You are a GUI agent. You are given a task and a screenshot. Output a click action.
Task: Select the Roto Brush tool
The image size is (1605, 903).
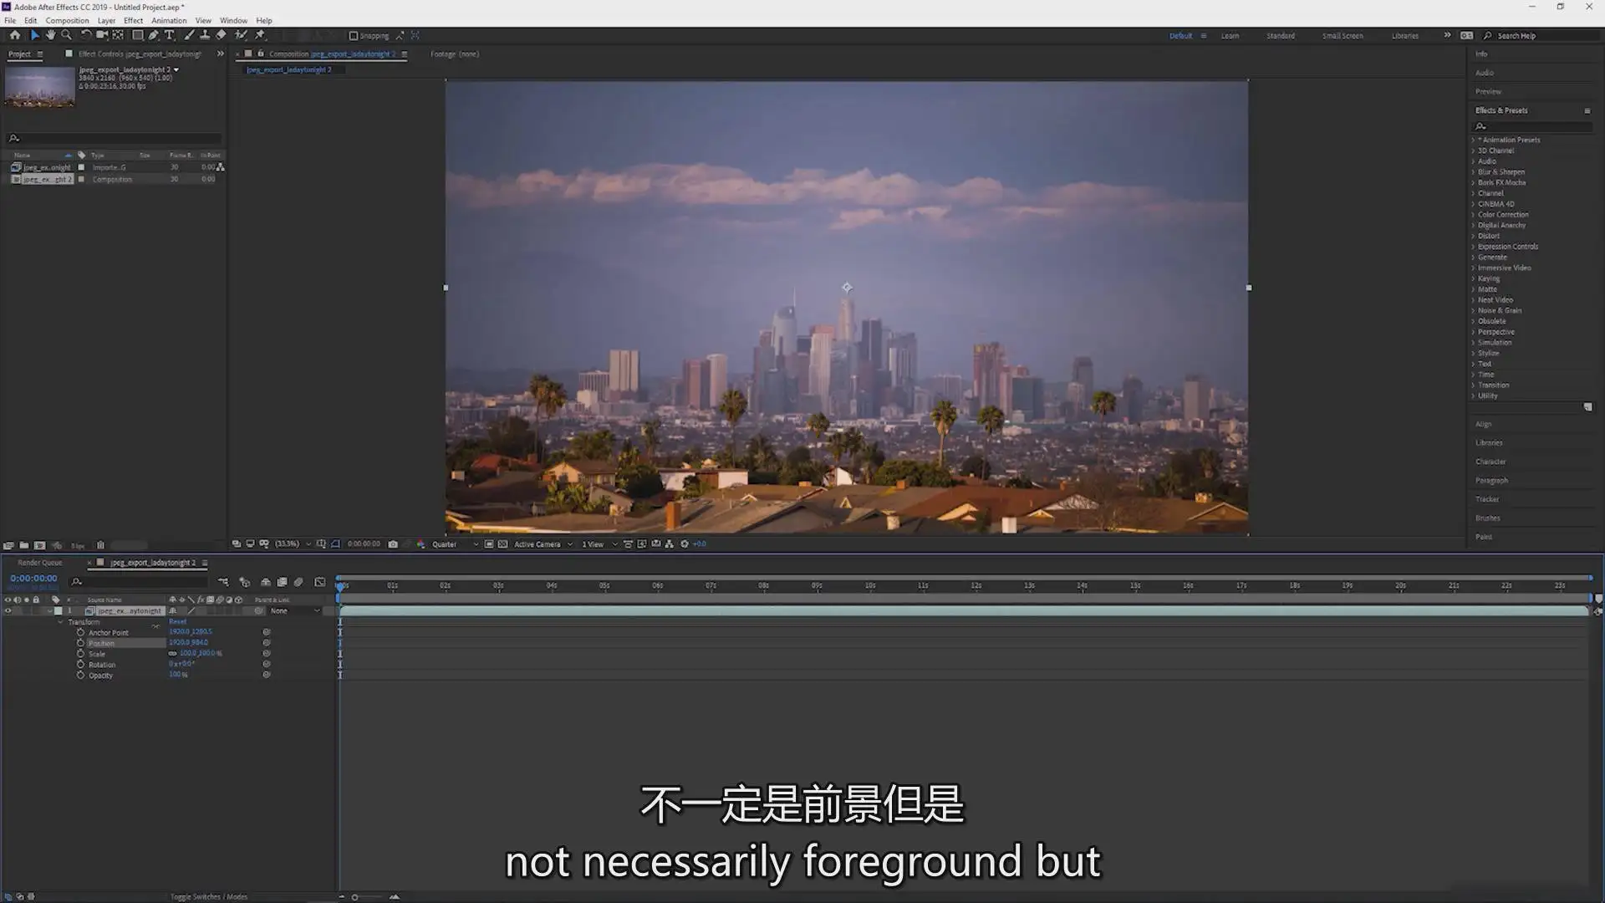tap(241, 35)
